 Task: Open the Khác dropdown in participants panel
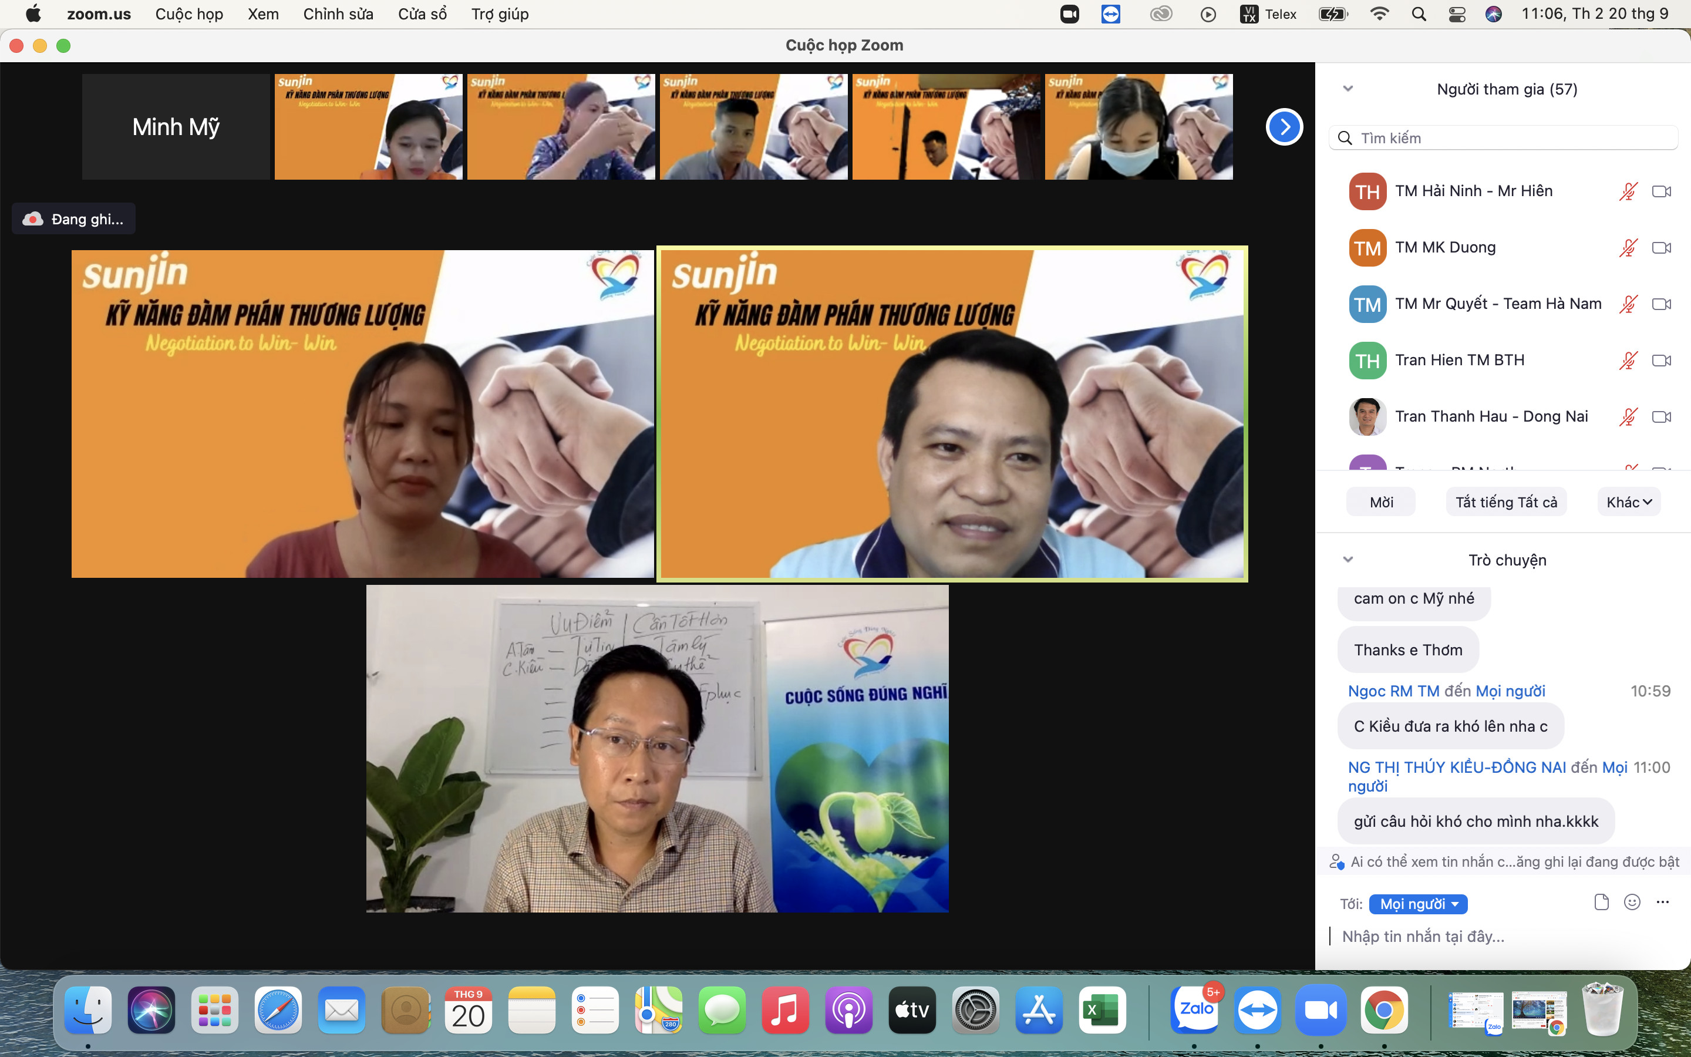1628,502
